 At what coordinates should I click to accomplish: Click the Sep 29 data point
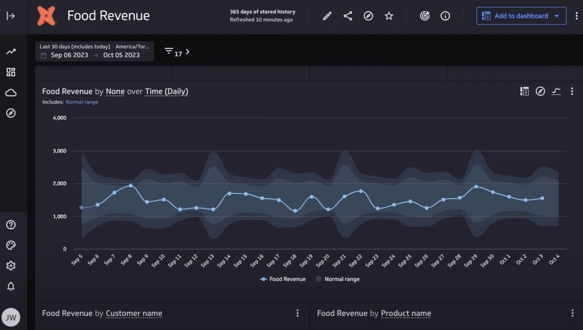[476, 187]
